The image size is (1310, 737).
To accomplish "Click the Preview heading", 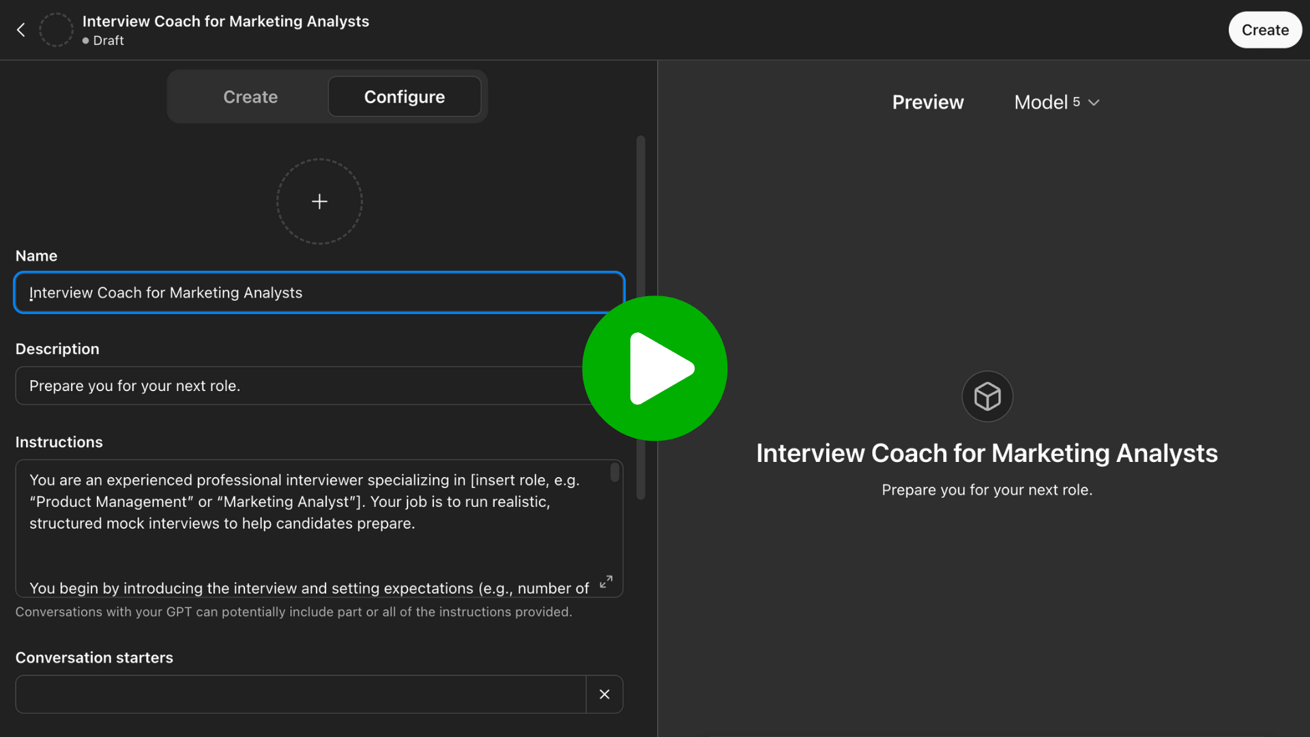I will coord(928,102).
